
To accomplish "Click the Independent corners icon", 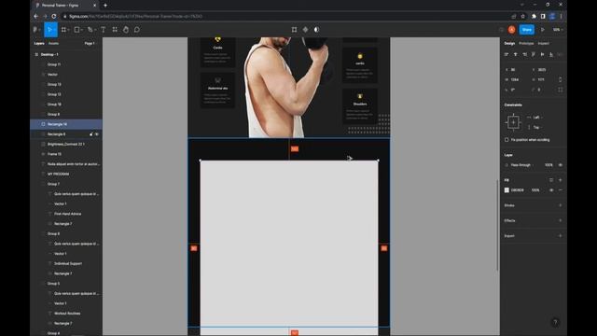I will [x=560, y=90].
